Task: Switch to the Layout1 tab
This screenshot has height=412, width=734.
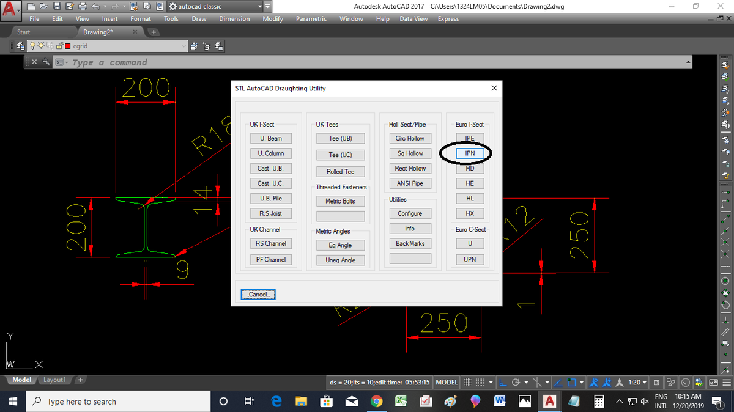Action: point(54,380)
